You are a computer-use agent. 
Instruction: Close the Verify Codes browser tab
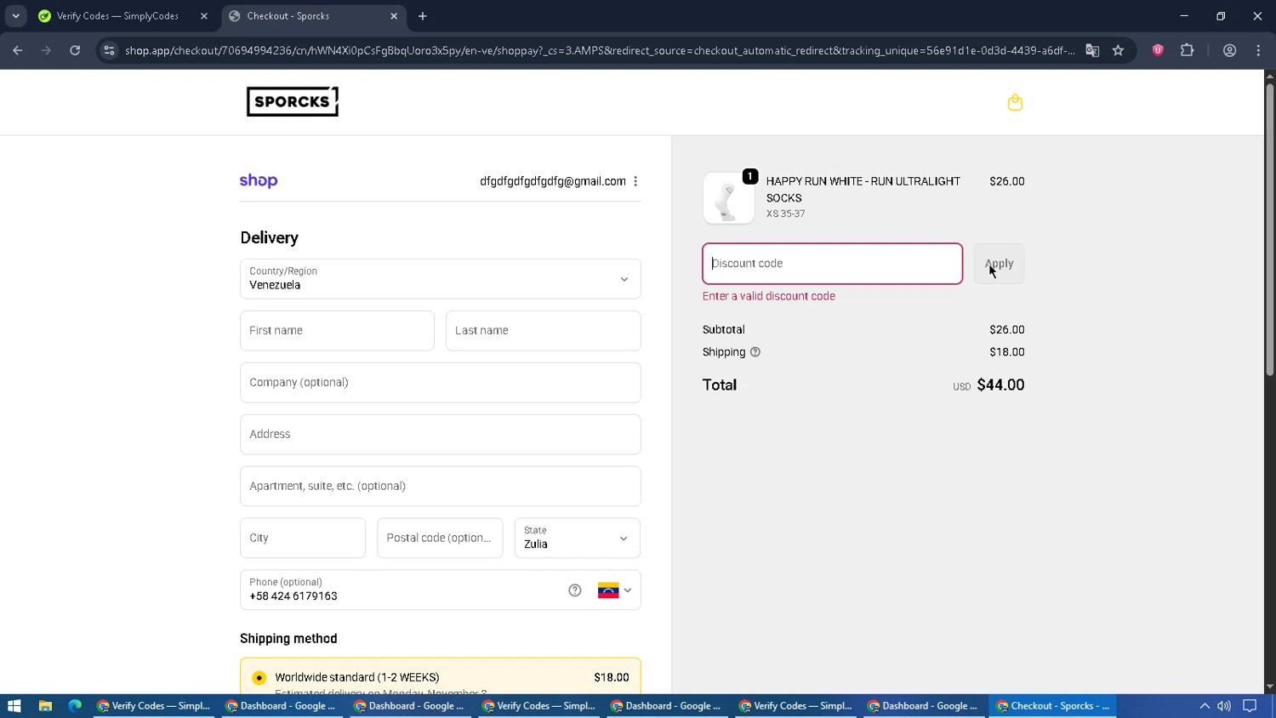[204, 16]
